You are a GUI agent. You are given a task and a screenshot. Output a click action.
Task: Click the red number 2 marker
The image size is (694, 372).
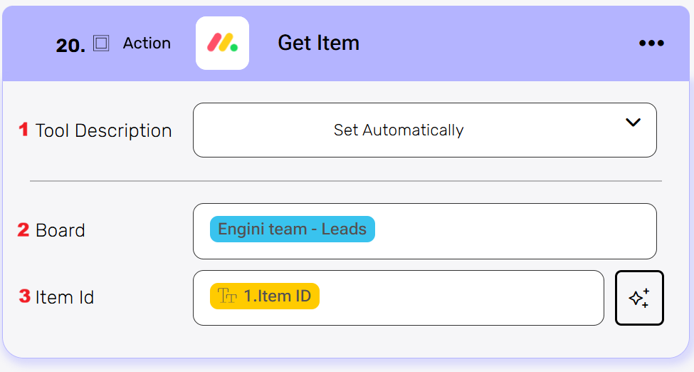[x=23, y=230]
